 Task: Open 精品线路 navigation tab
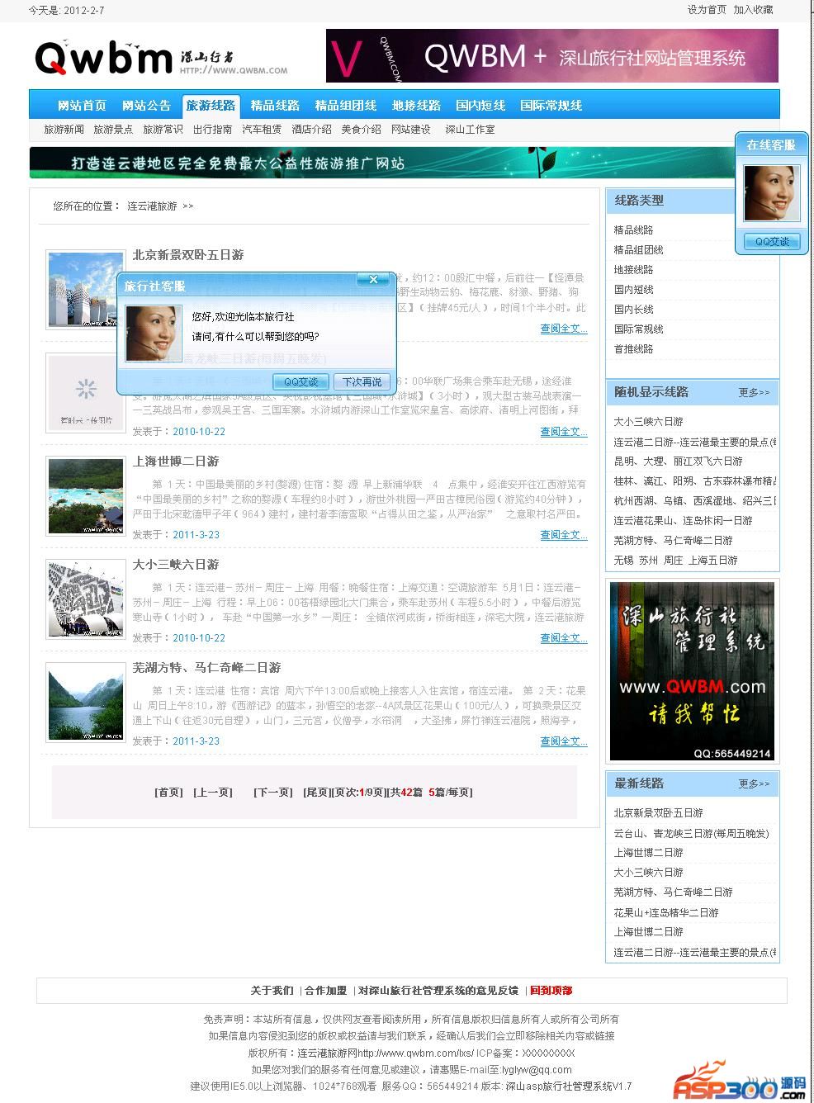[x=275, y=106]
